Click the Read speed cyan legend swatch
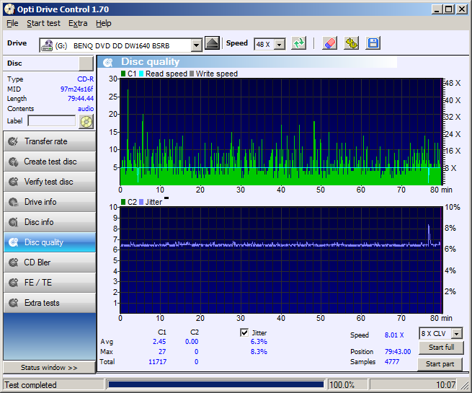The image size is (472, 393). [x=141, y=74]
